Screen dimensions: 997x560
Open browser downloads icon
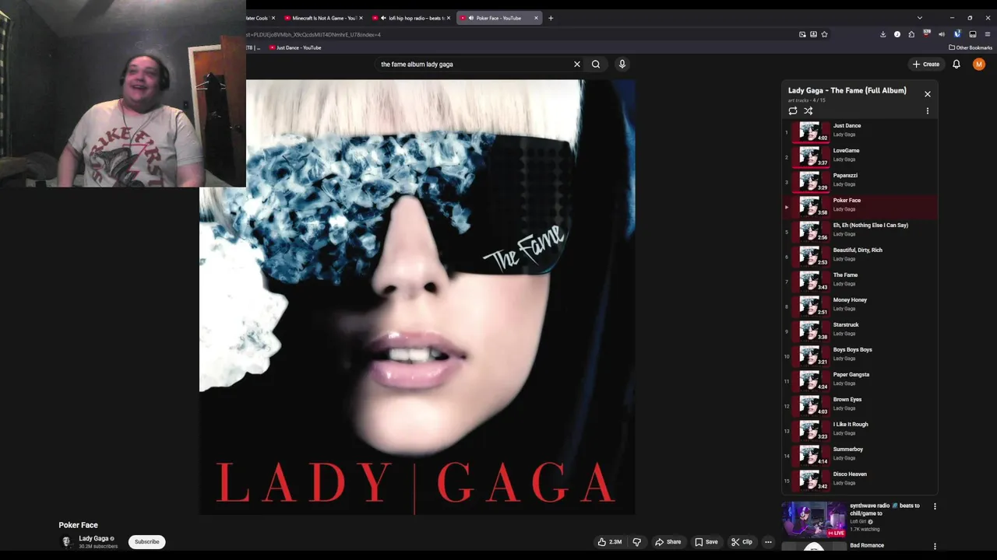(883, 34)
